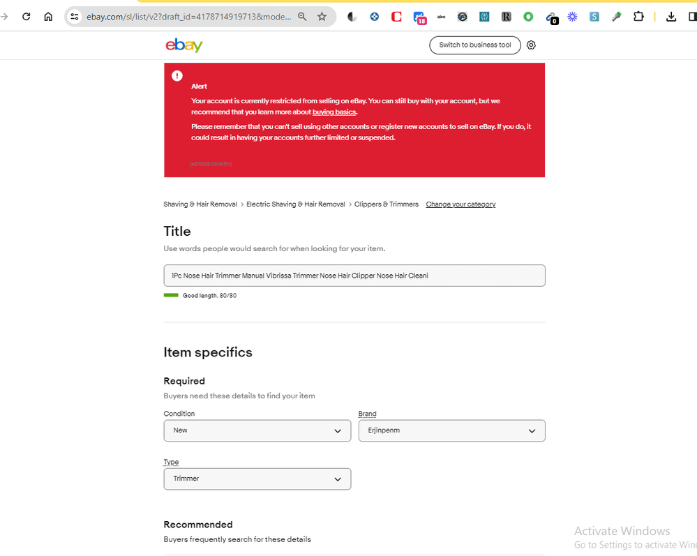Click Change your category link
697x556 pixels.
(460, 204)
